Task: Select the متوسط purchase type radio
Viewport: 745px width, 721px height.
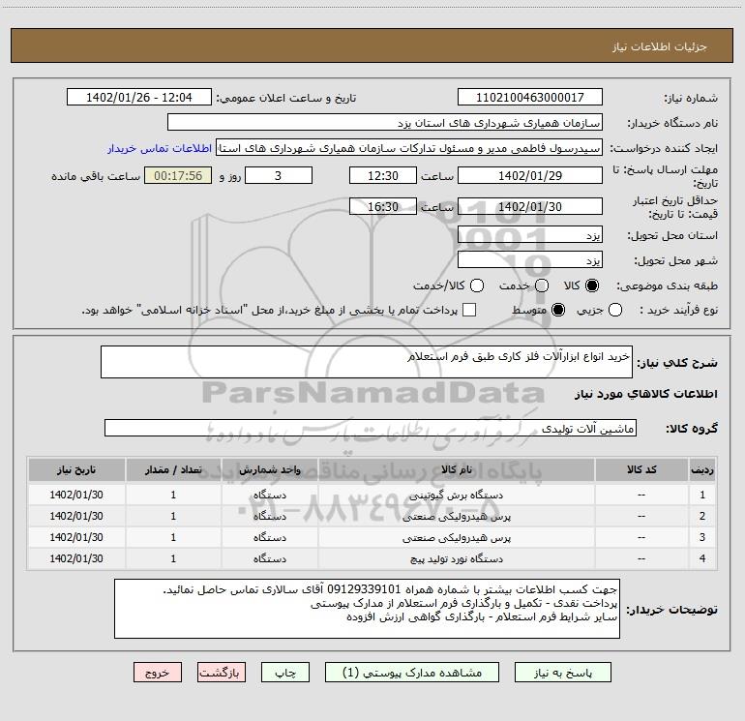Action: point(558,310)
